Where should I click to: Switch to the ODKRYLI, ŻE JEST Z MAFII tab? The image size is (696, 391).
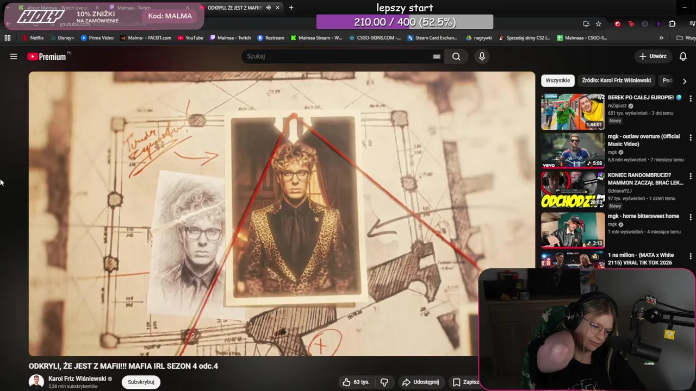click(x=234, y=8)
